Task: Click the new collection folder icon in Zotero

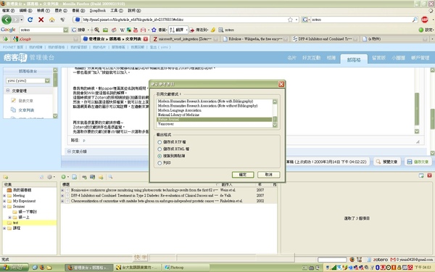Action: pos(5,177)
